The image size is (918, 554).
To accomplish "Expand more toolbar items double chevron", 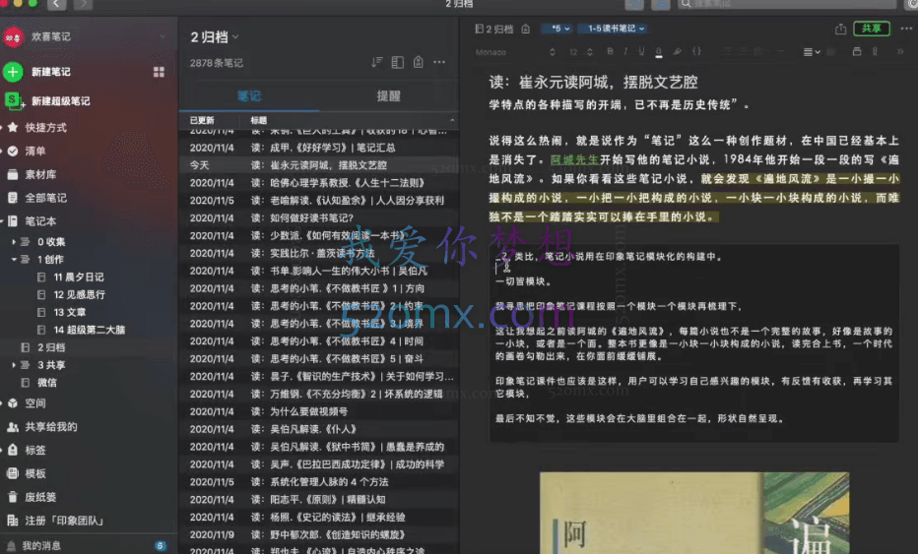I will [900, 51].
